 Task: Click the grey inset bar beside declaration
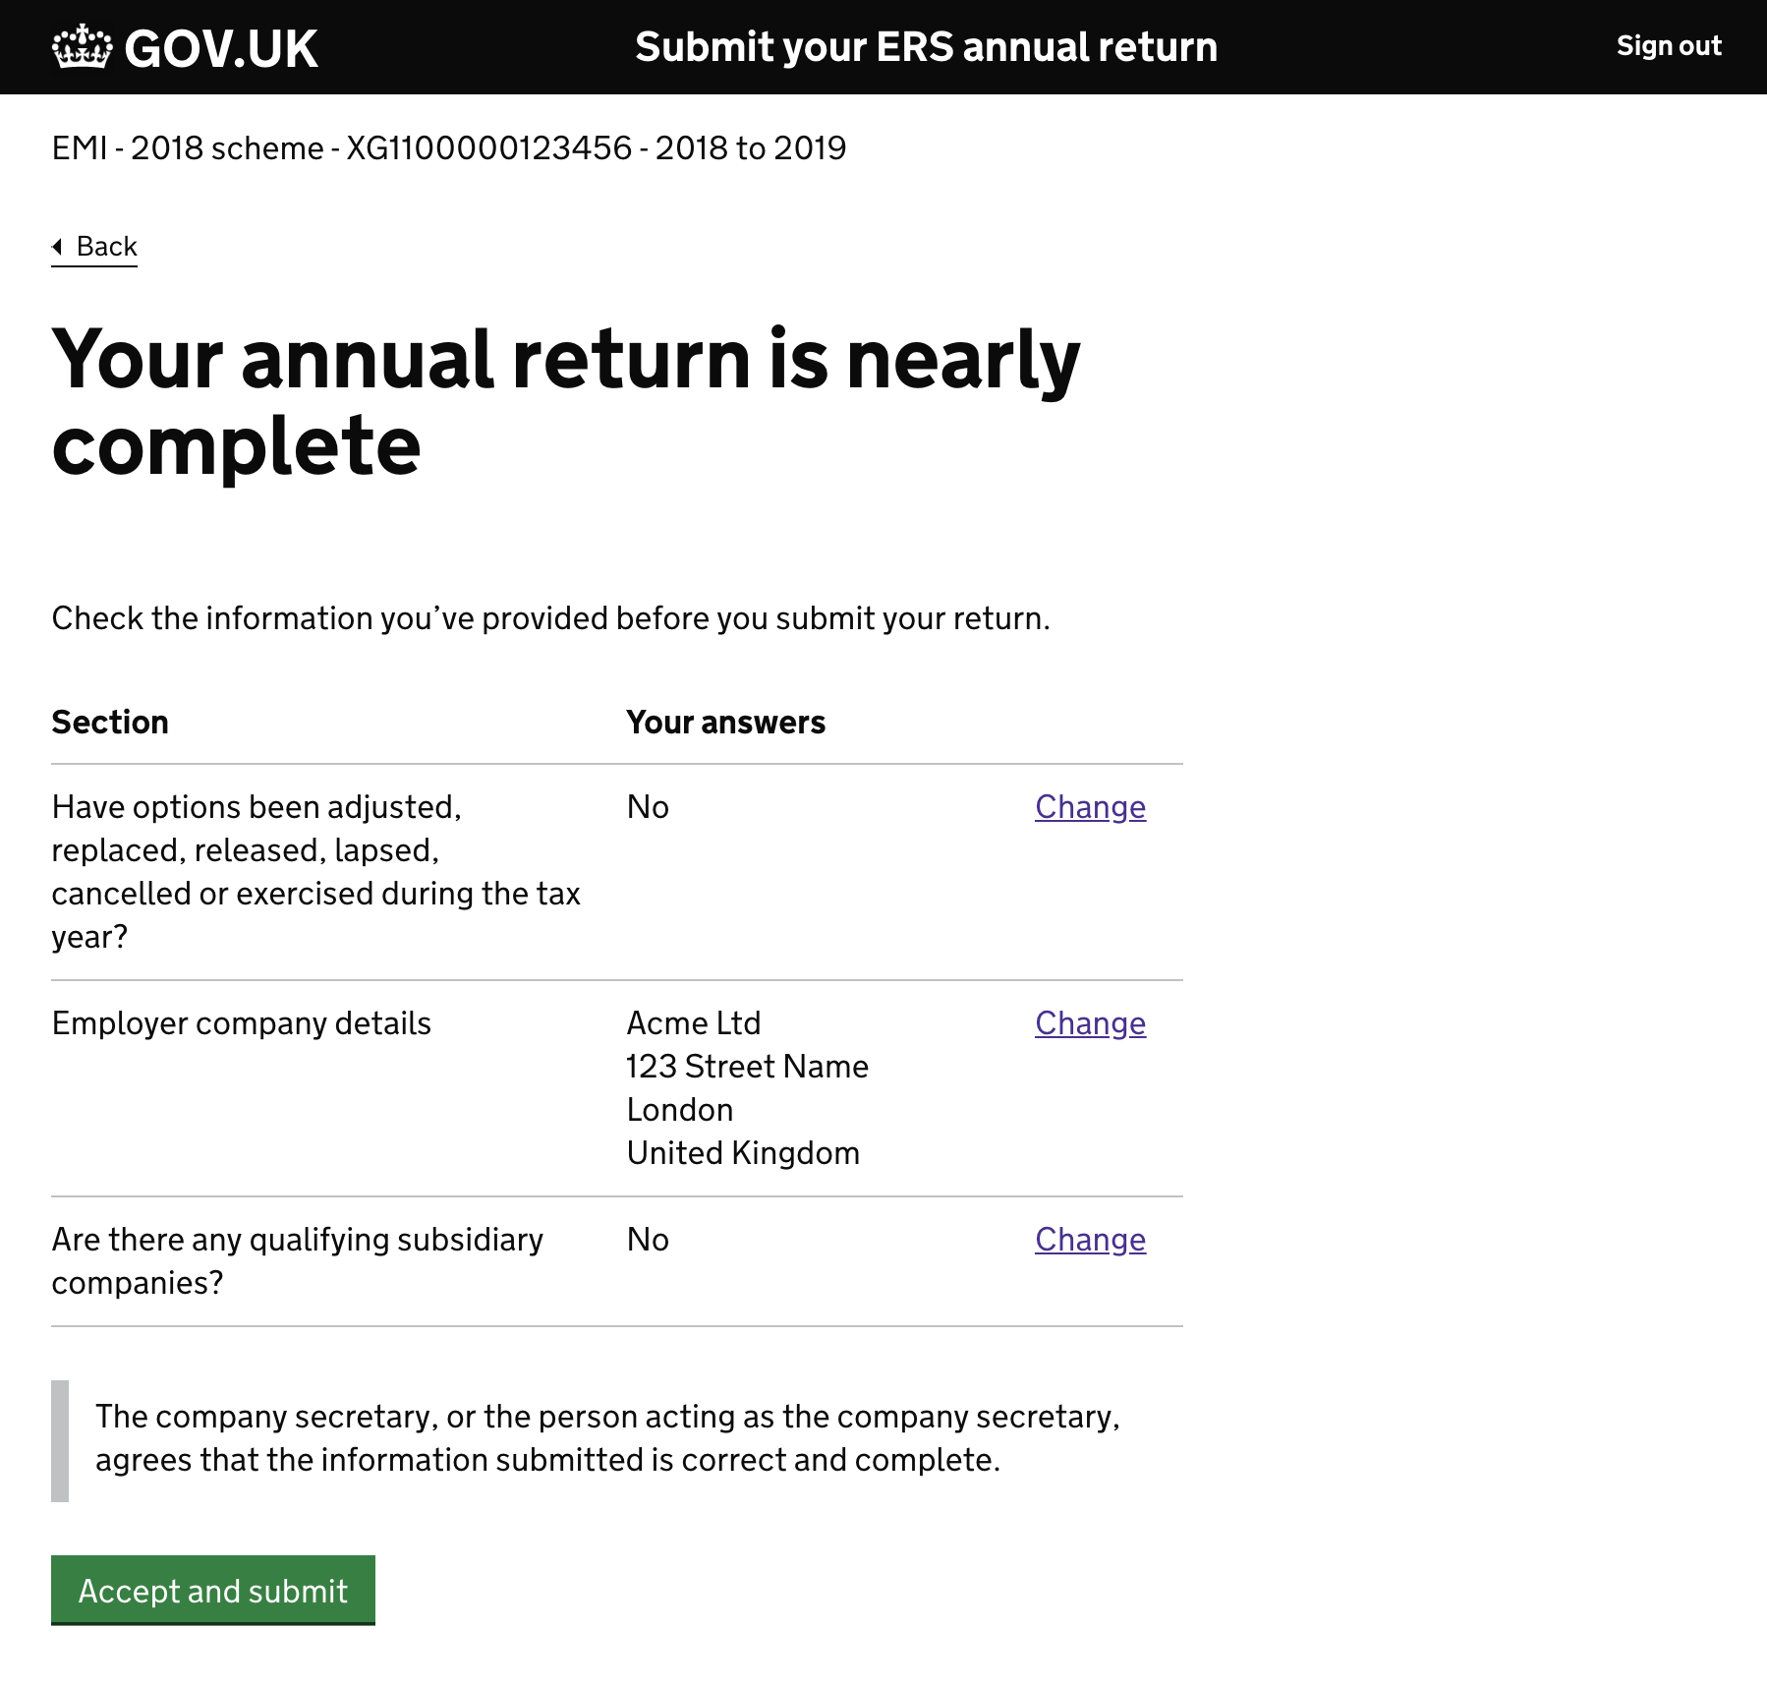point(60,1441)
